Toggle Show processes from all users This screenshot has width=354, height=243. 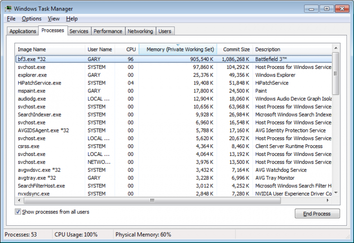coord(18,212)
